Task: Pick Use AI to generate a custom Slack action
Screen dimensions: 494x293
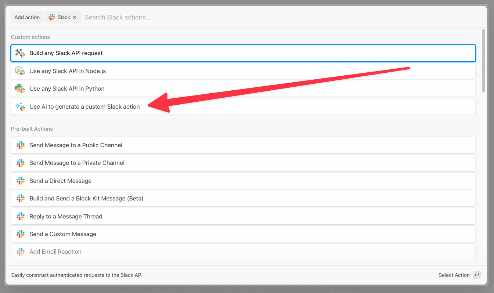Action: click(243, 106)
